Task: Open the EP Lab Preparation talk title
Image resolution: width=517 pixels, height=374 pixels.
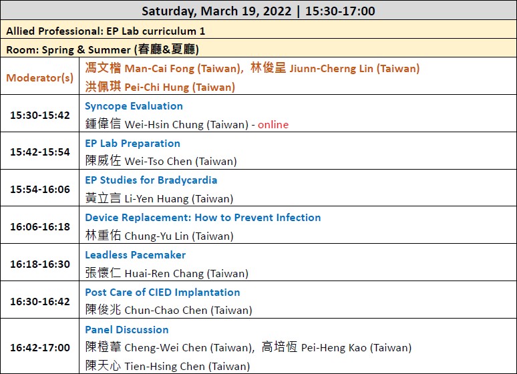Action: coord(132,144)
